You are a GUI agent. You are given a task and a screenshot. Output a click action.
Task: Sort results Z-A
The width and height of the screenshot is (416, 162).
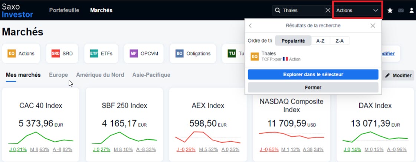pyautogui.click(x=340, y=41)
